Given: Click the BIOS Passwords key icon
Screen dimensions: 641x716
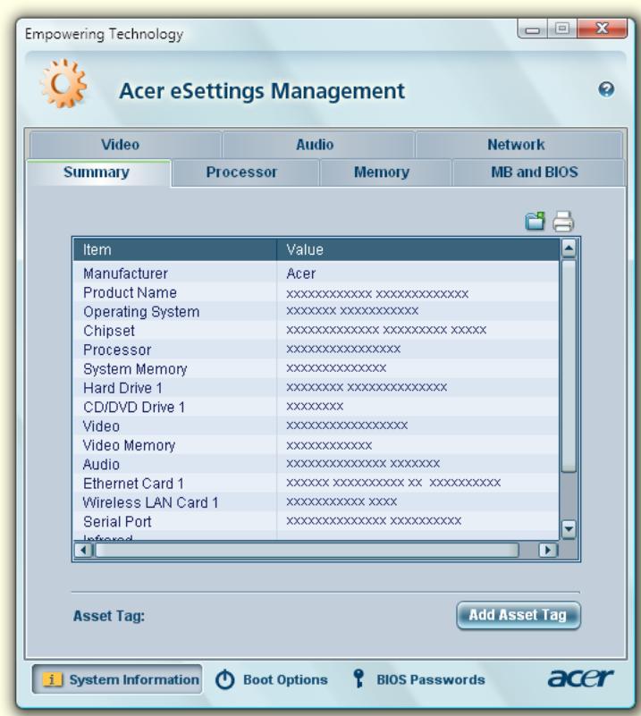Looking at the screenshot, I should click(358, 678).
